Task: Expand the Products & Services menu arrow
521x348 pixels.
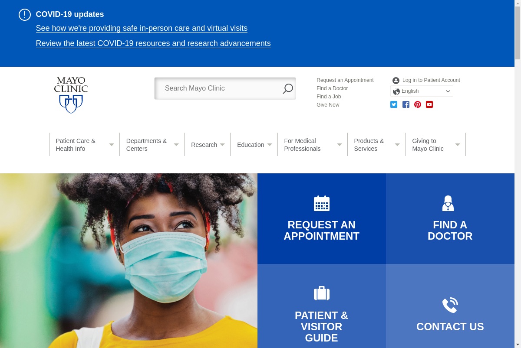Action: 397,145
